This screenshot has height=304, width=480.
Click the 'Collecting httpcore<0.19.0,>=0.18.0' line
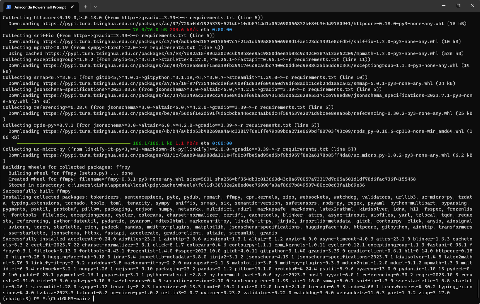point(133,18)
